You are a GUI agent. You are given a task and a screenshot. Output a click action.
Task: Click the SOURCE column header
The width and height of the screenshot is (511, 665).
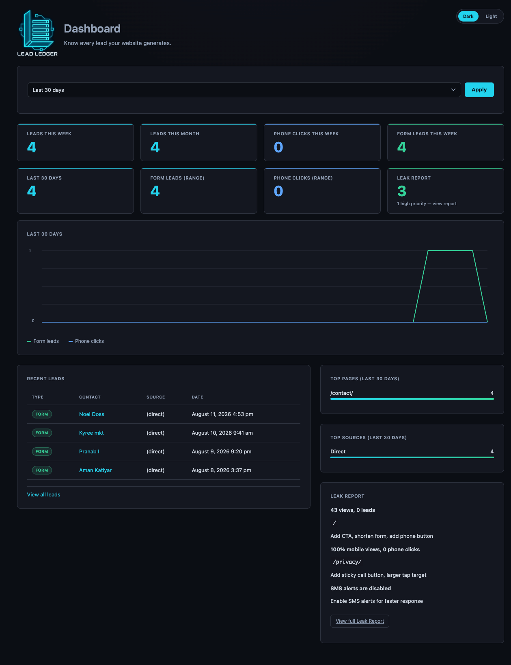[x=155, y=397]
